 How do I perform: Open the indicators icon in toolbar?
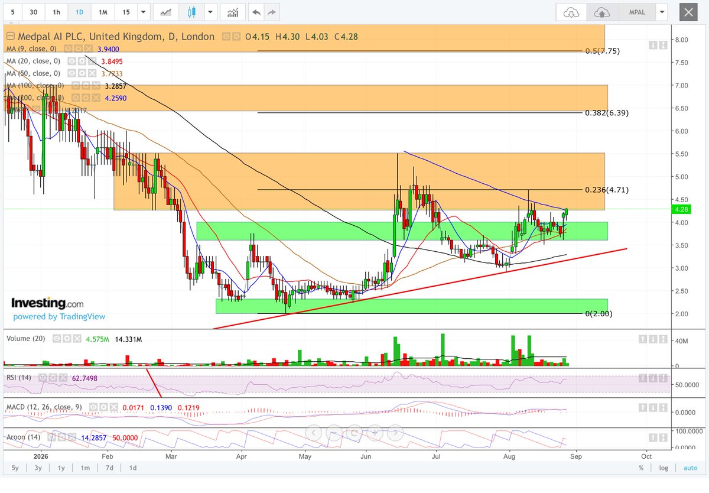233,12
